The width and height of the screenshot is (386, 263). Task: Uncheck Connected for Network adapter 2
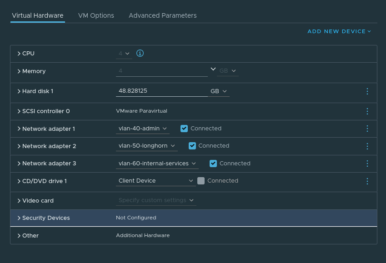click(x=192, y=146)
